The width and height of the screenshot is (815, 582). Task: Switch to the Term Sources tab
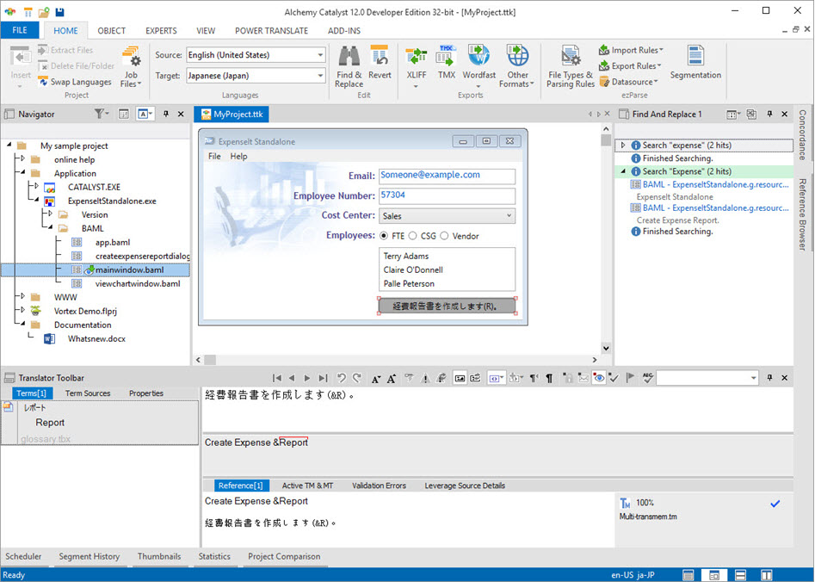(x=88, y=393)
